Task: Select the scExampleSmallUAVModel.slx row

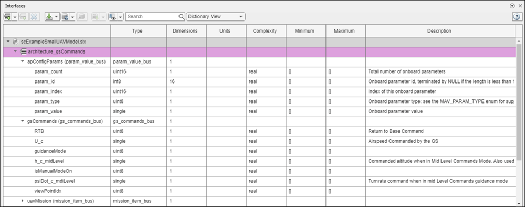Action: (x=259, y=42)
